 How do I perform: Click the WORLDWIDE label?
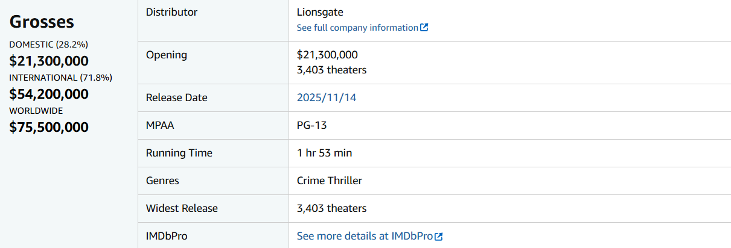pyautogui.click(x=36, y=111)
